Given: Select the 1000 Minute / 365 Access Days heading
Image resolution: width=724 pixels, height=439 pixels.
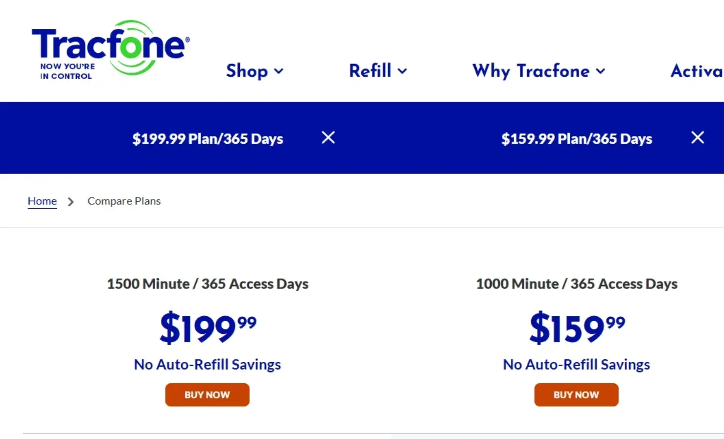Looking at the screenshot, I should (x=577, y=284).
